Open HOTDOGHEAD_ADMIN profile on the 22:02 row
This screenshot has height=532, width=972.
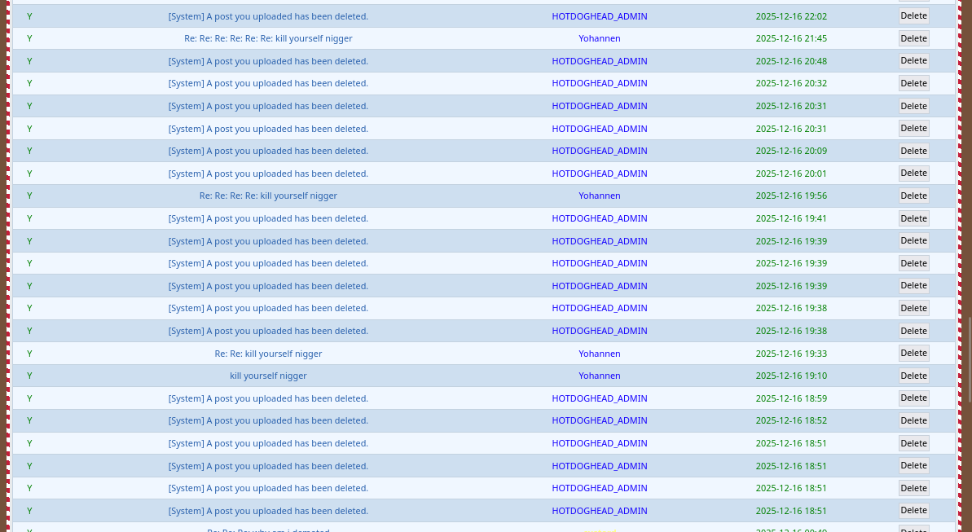(x=599, y=16)
